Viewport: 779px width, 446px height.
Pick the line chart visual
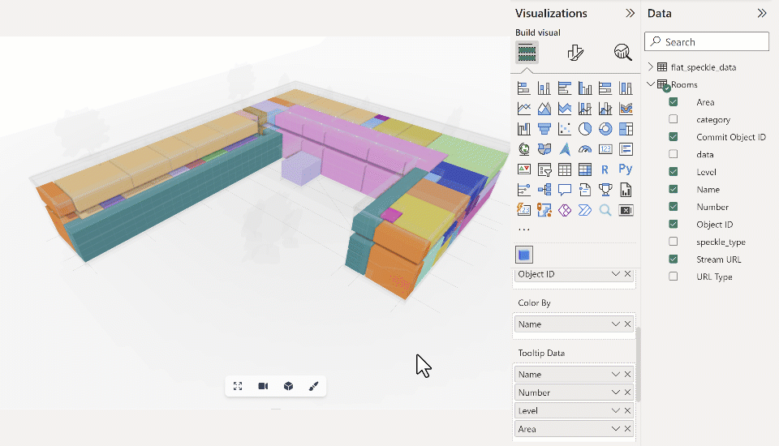523,109
